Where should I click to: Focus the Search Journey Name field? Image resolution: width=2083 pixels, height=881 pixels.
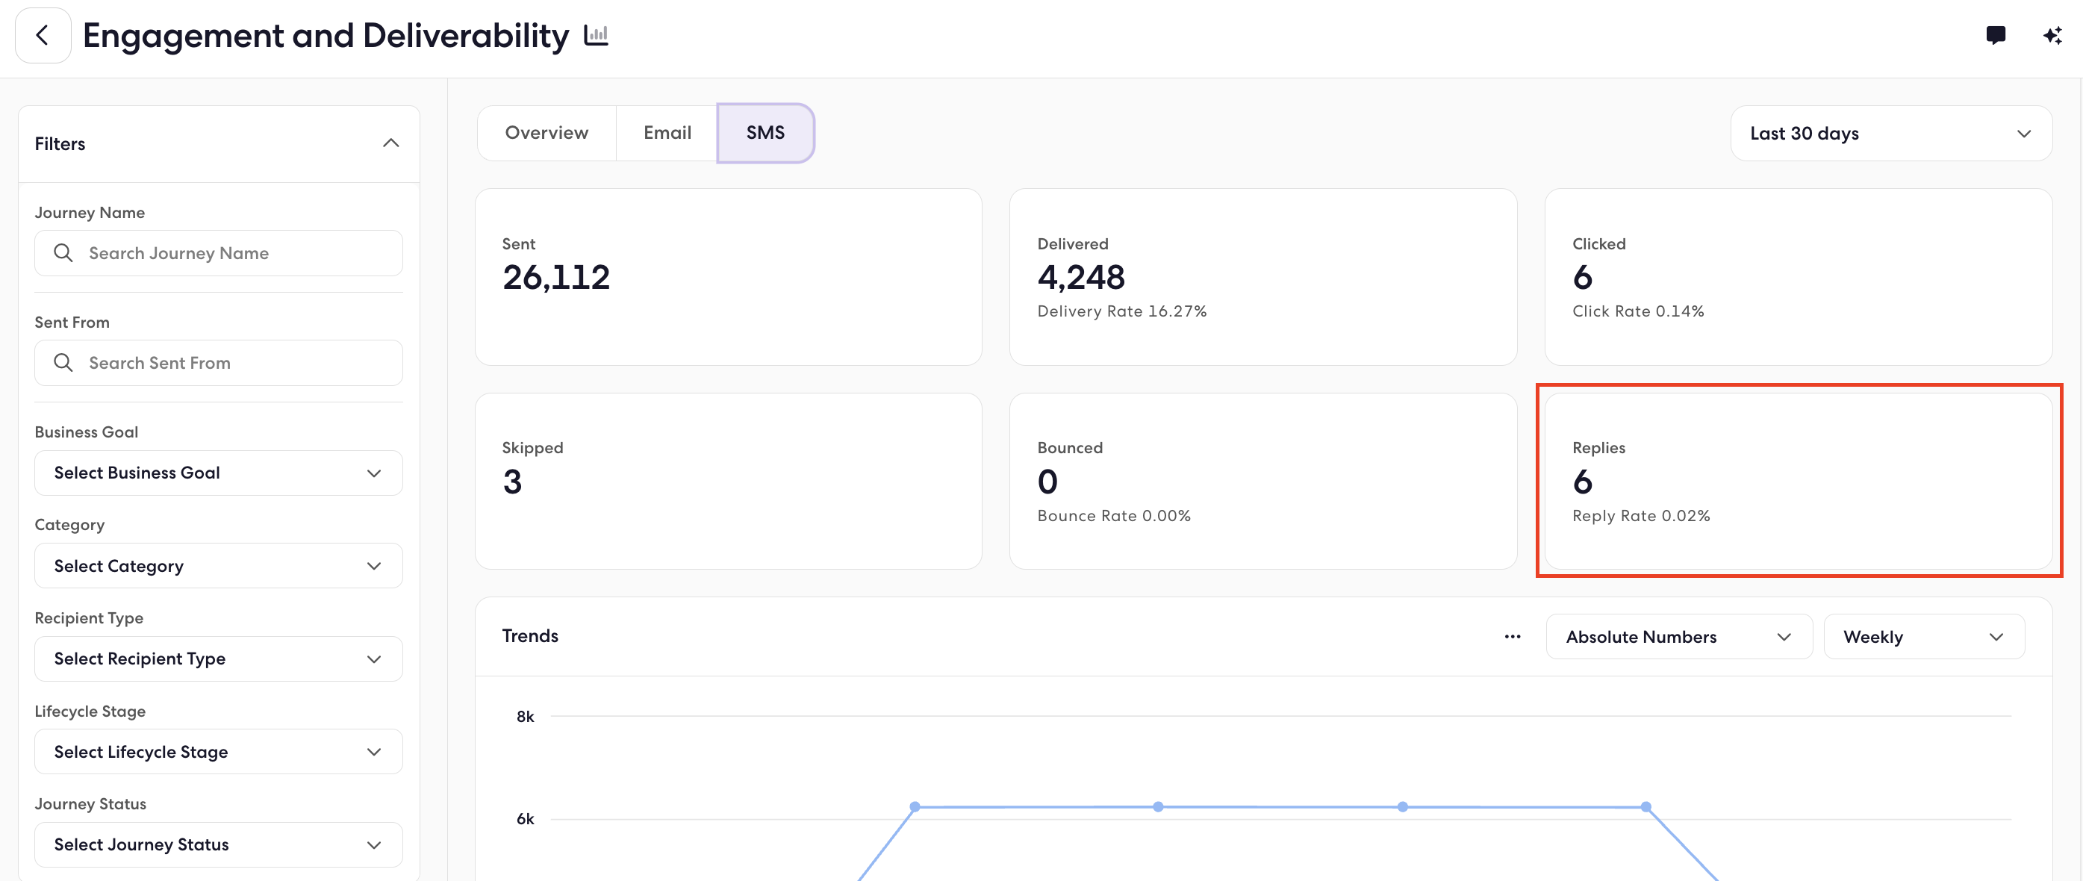pyautogui.click(x=218, y=252)
